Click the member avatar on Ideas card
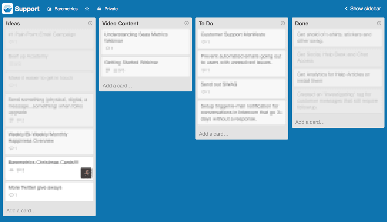Viewport: 387px width, 222px height. 86,173
